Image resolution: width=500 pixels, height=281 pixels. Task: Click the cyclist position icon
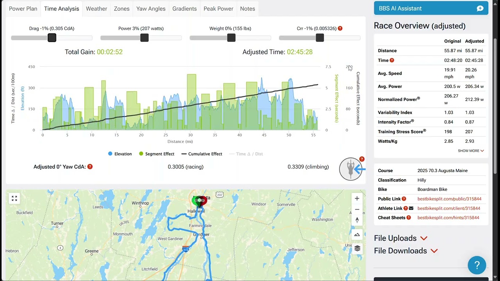(x=351, y=169)
